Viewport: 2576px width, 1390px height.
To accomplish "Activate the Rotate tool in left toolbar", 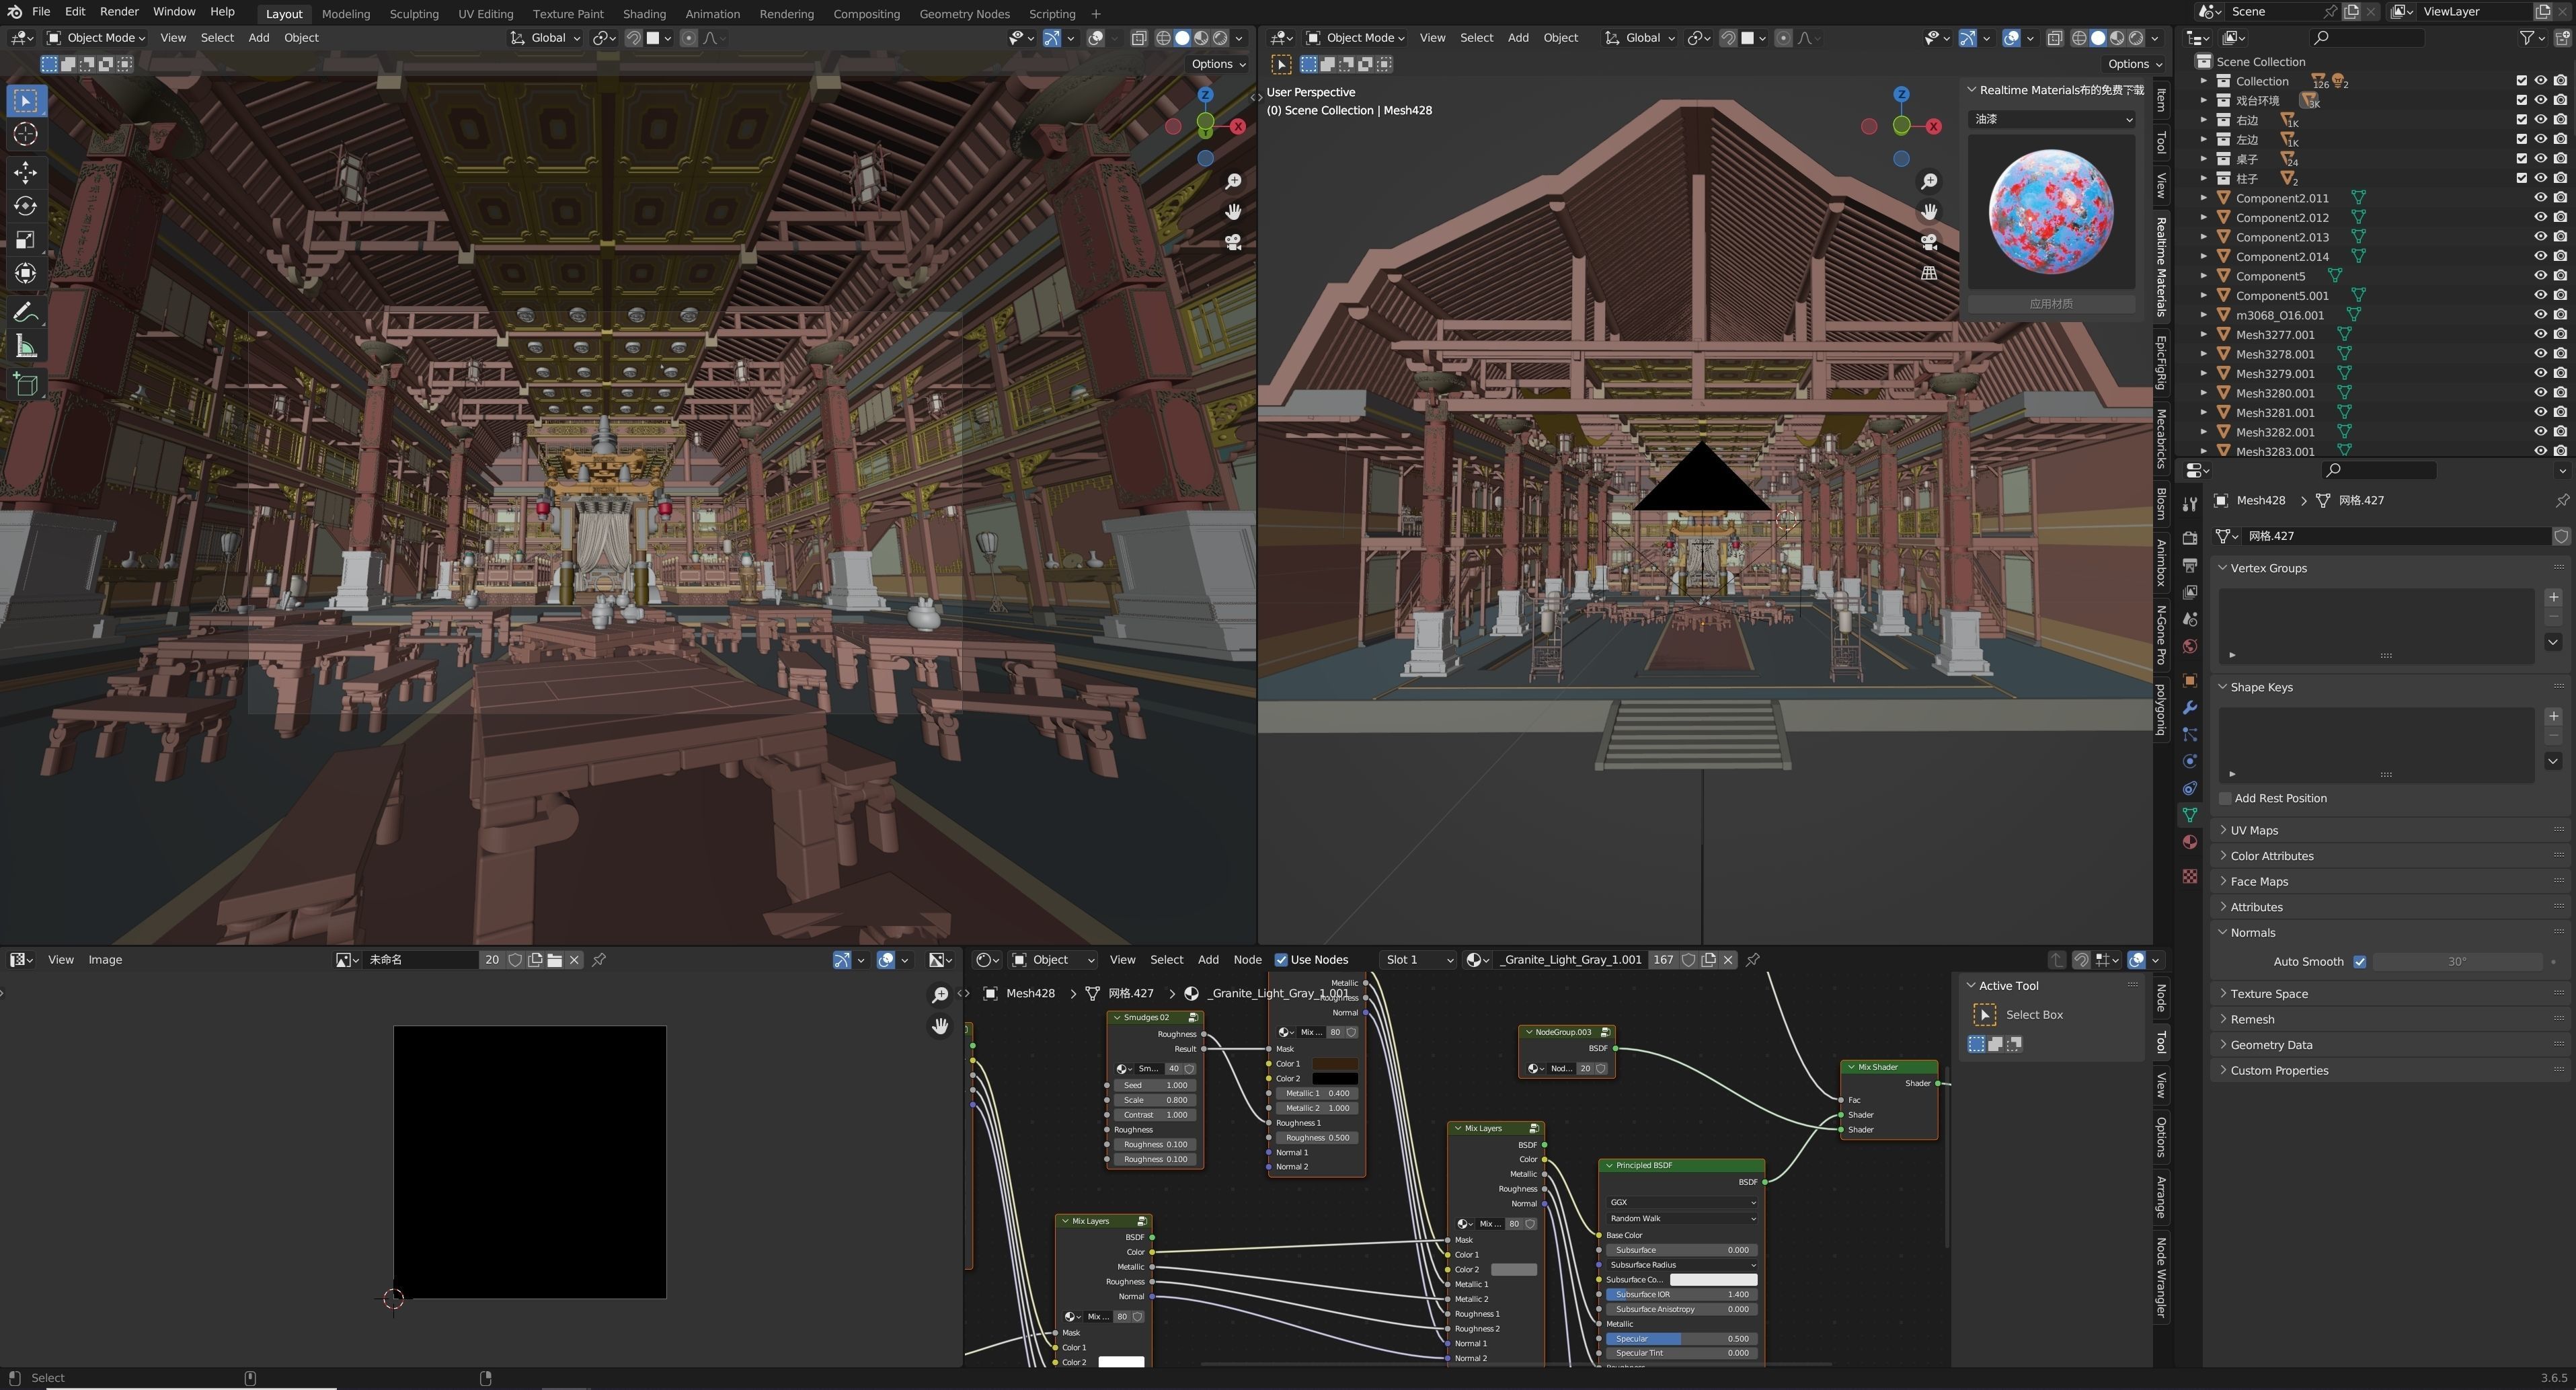I will [x=26, y=206].
